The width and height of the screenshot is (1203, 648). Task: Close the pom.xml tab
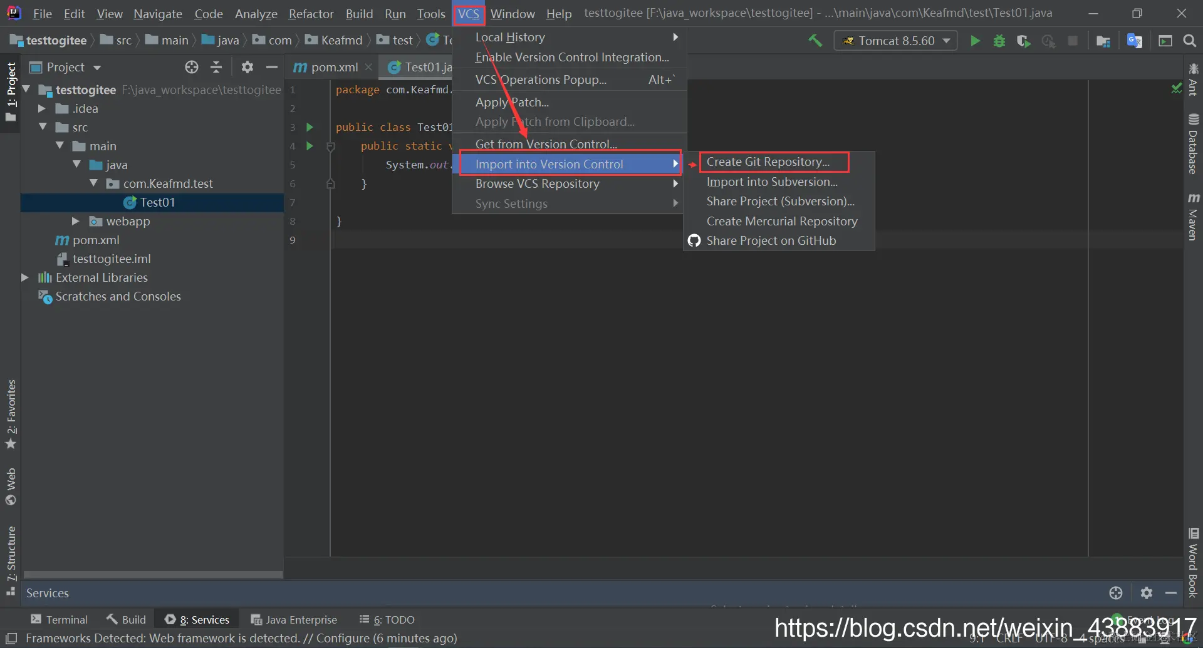[368, 67]
